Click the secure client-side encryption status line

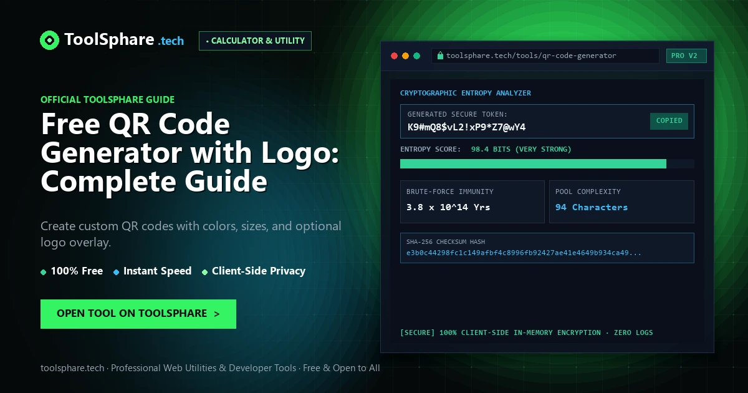click(527, 332)
